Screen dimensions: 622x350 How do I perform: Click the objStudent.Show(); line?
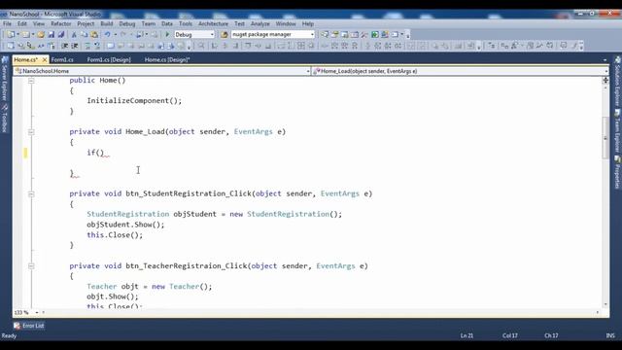(125, 225)
